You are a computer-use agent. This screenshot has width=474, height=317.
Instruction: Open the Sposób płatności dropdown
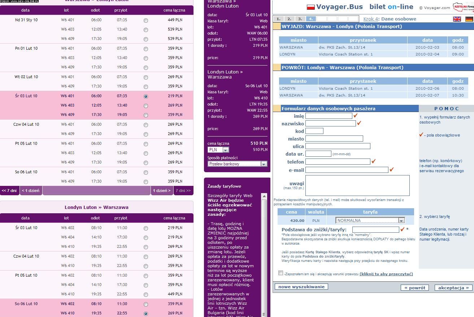(237, 164)
